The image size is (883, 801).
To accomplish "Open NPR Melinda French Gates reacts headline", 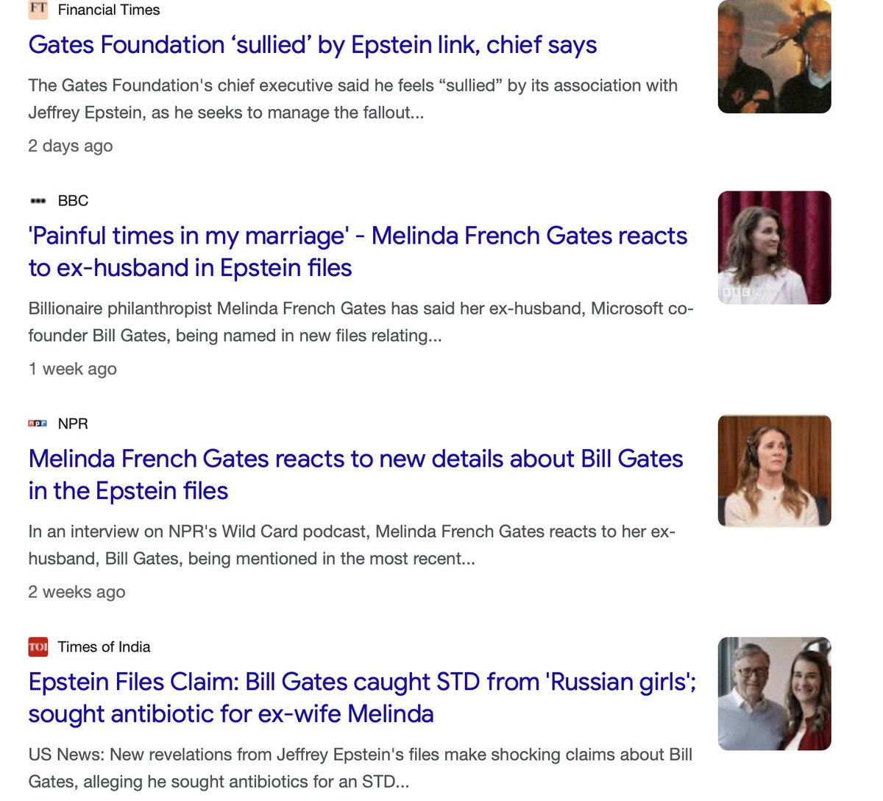I will pos(355,475).
